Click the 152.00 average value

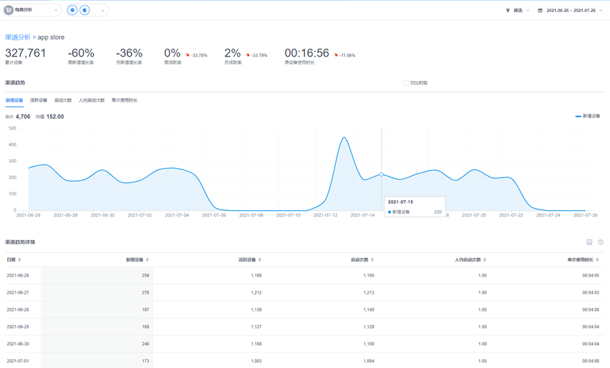[x=55, y=116]
